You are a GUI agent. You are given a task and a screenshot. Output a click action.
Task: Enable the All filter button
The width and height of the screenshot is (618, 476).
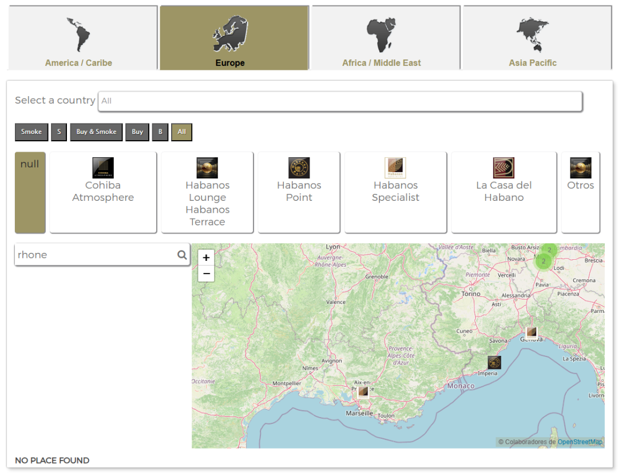(x=182, y=132)
